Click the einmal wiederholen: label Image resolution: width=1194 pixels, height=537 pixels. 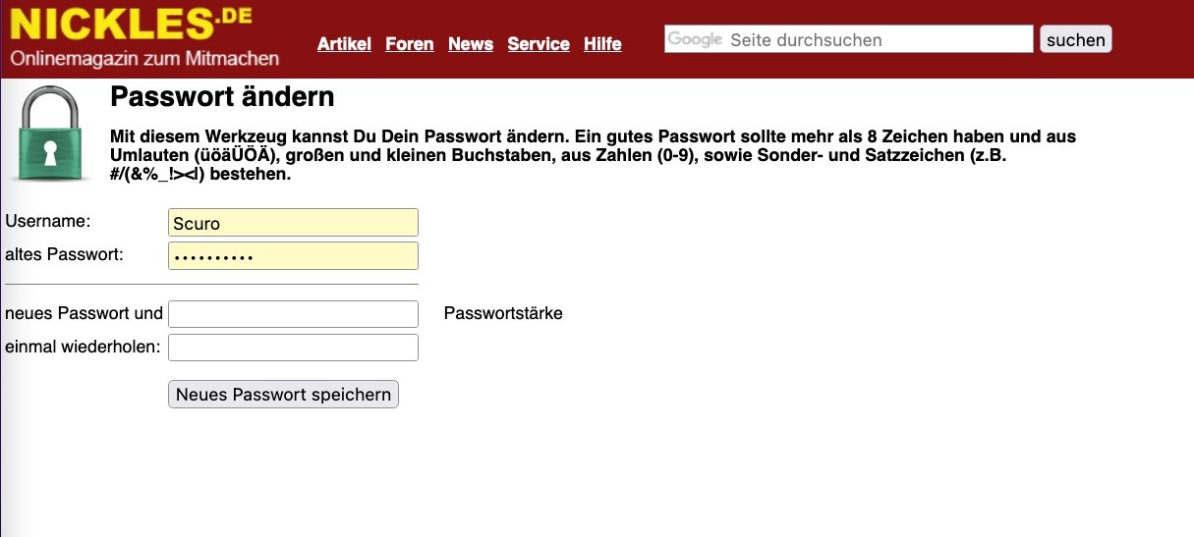tap(84, 347)
